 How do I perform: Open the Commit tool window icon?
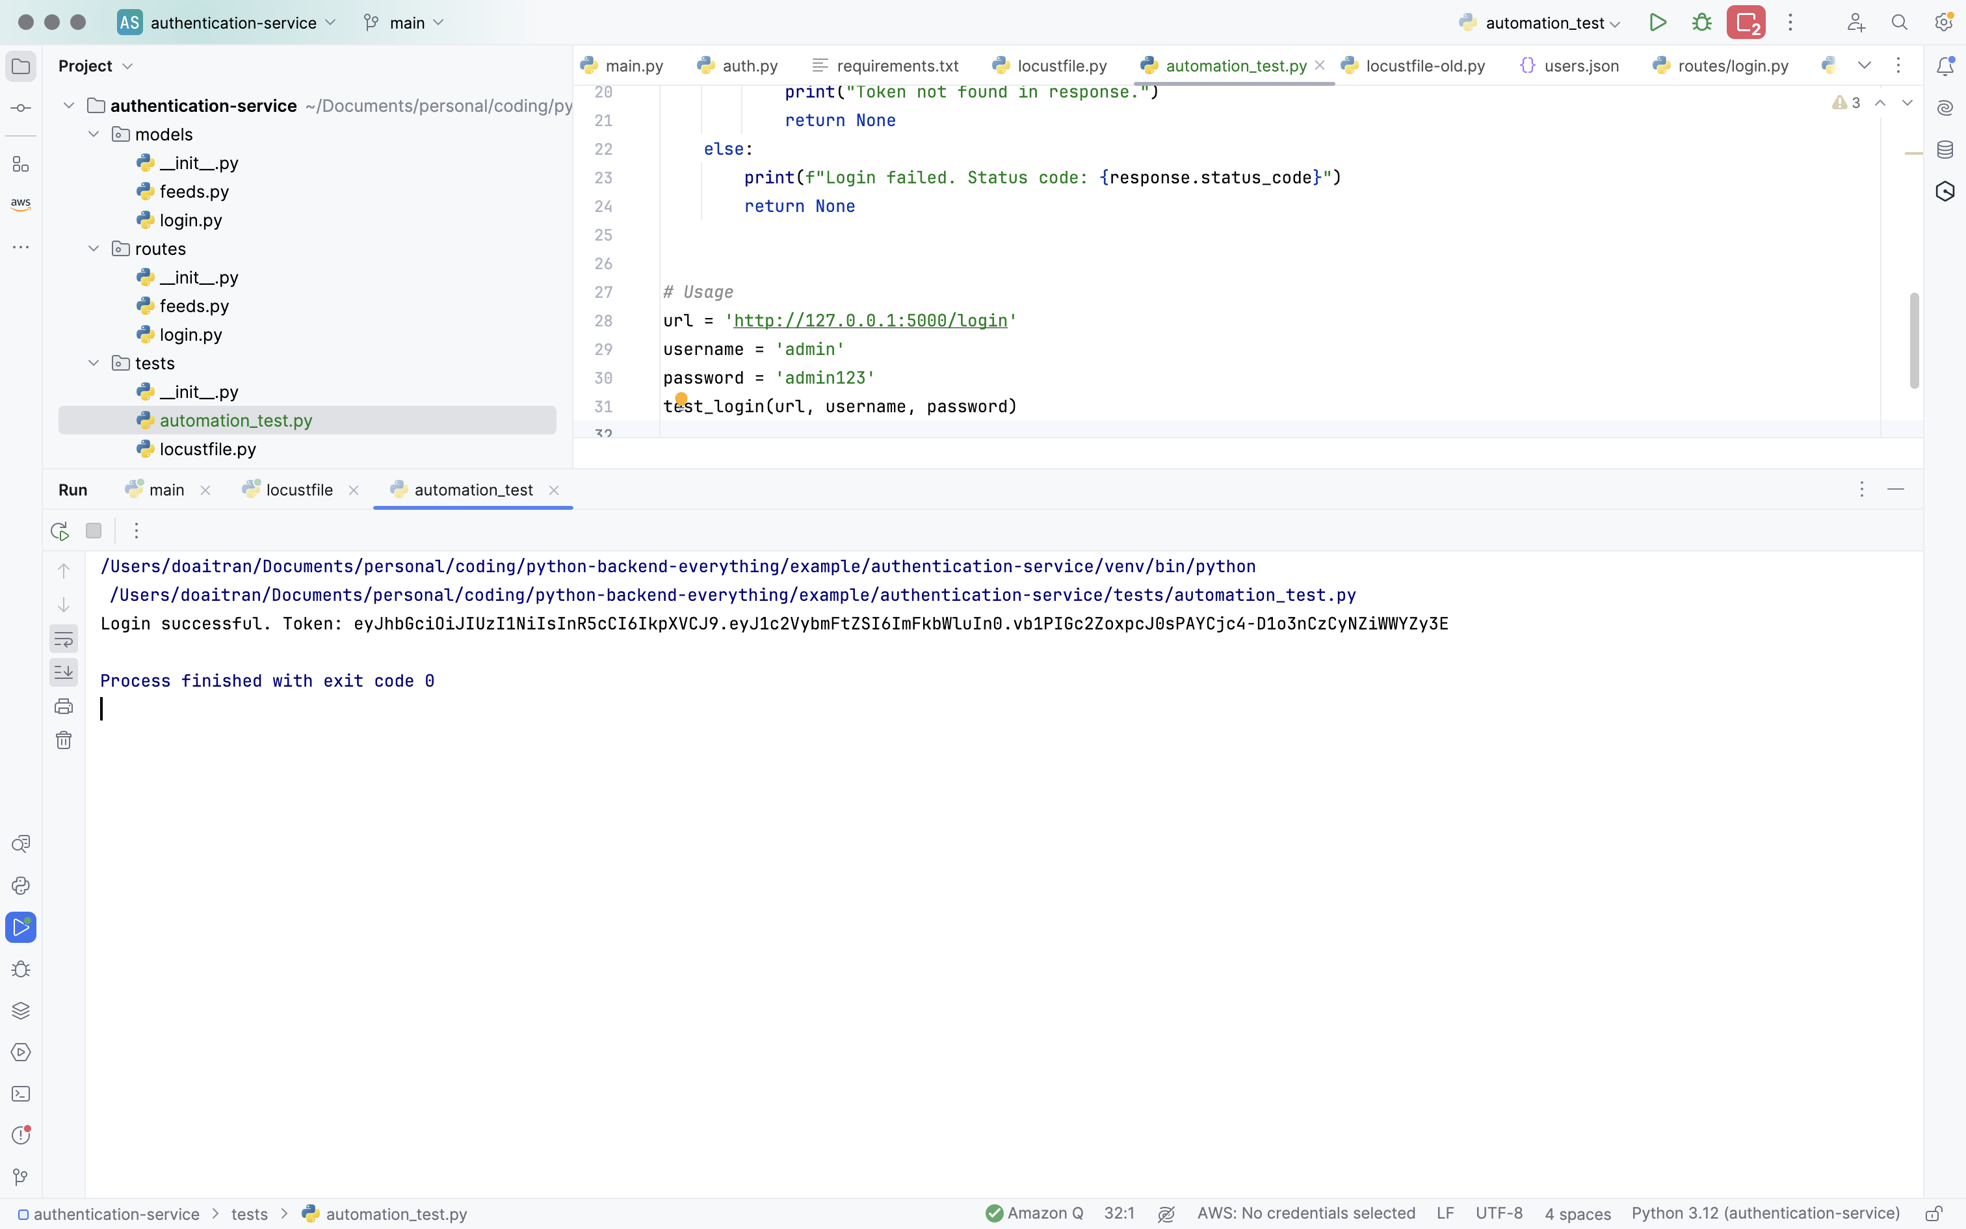coord(21,108)
